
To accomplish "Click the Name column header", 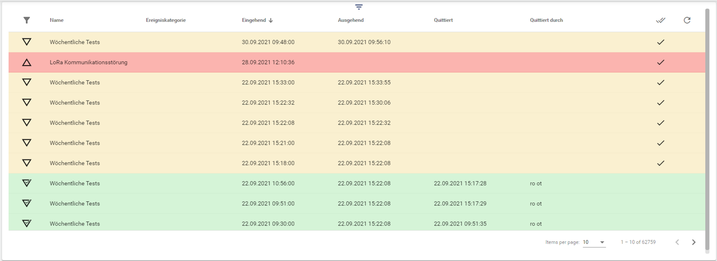I will (57, 20).
